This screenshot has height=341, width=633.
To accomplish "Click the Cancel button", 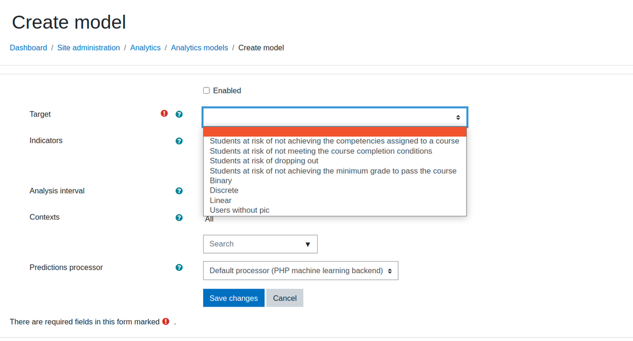I will click(x=285, y=298).
